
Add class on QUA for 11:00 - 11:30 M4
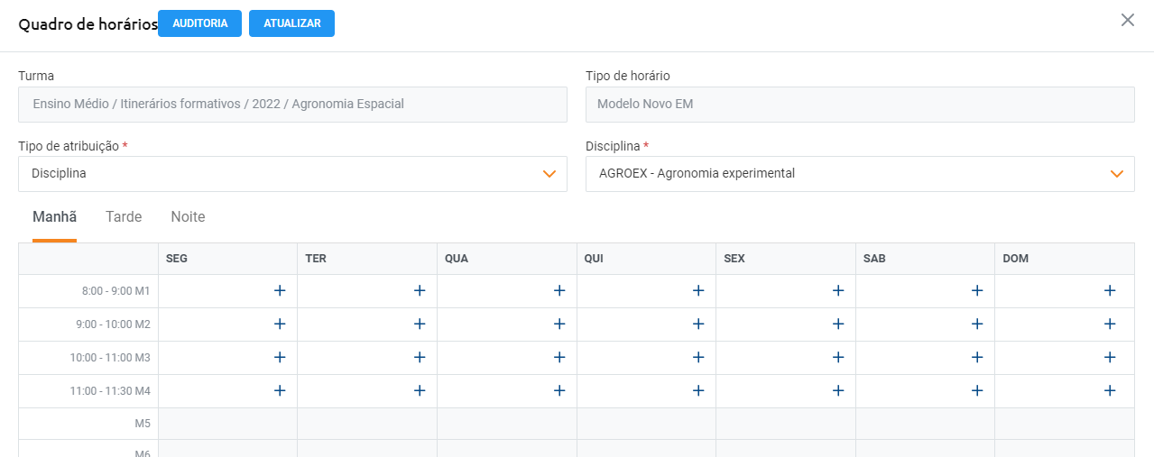[x=559, y=390]
